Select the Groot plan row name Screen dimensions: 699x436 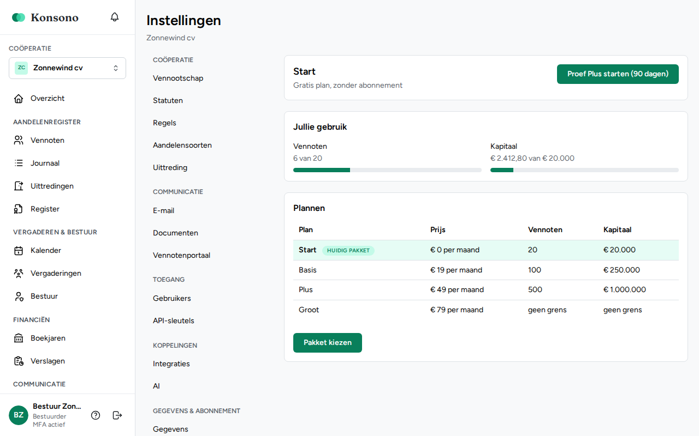coord(309,310)
